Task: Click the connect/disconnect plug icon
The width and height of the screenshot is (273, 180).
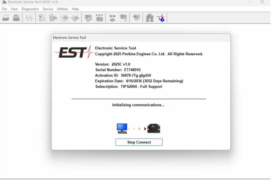Action: pos(112,18)
